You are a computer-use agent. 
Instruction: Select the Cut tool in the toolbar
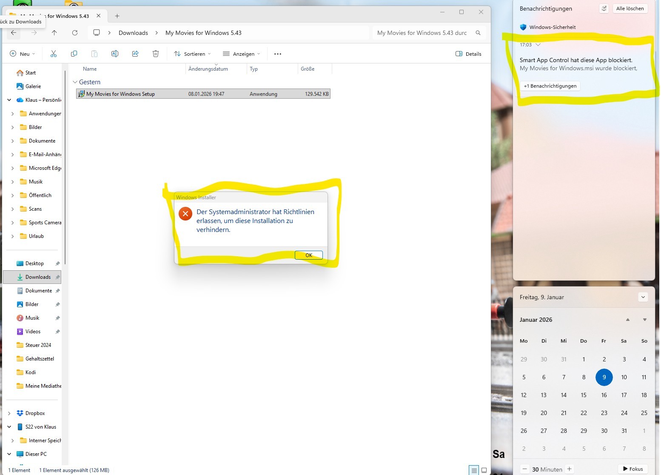pyautogui.click(x=53, y=54)
